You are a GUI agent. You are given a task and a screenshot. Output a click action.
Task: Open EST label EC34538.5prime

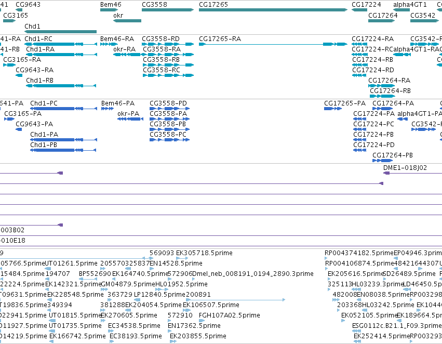click(x=134, y=326)
